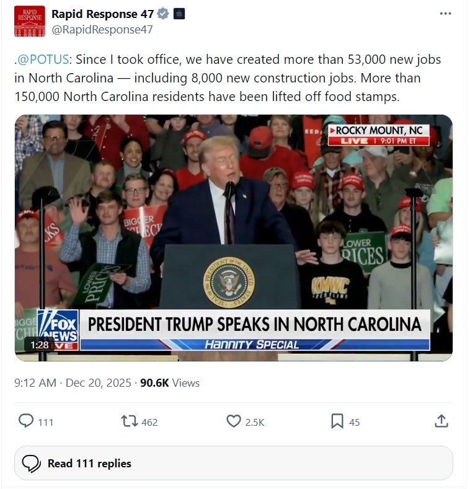
Task: Click the 2.5K likes count
Action: (x=255, y=422)
